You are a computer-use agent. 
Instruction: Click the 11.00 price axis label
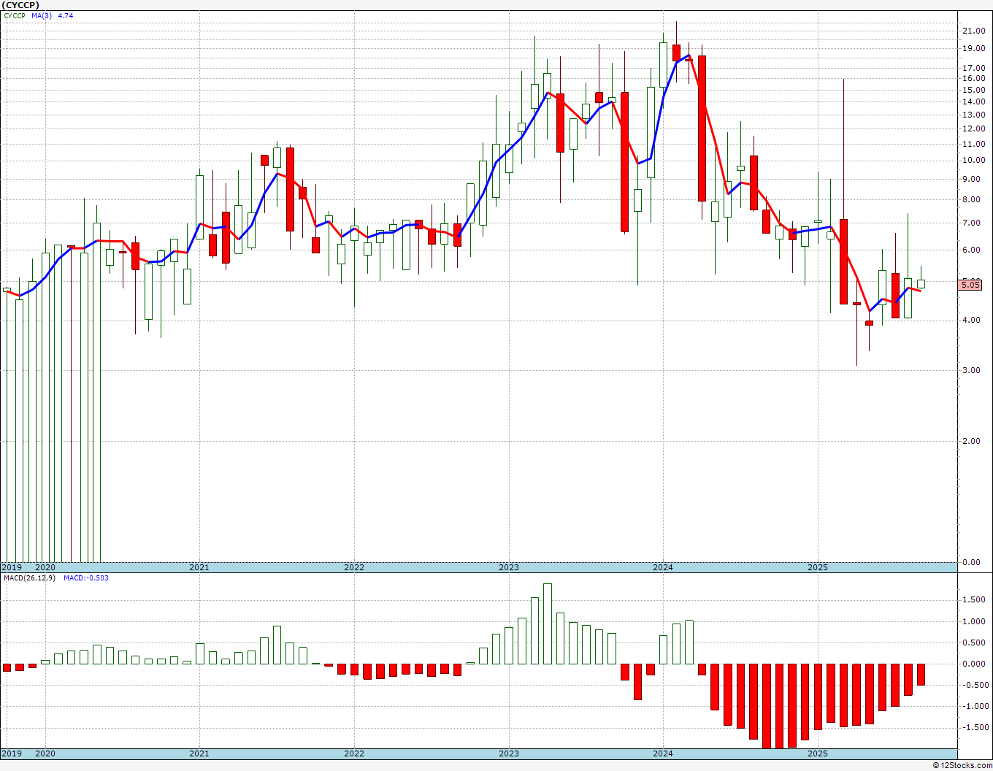coord(973,145)
